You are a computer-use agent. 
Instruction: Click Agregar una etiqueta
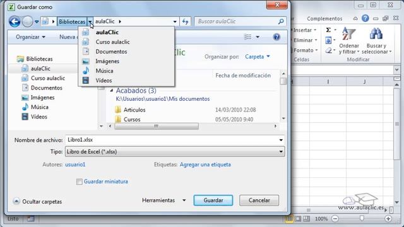click(x=205, y=165)
